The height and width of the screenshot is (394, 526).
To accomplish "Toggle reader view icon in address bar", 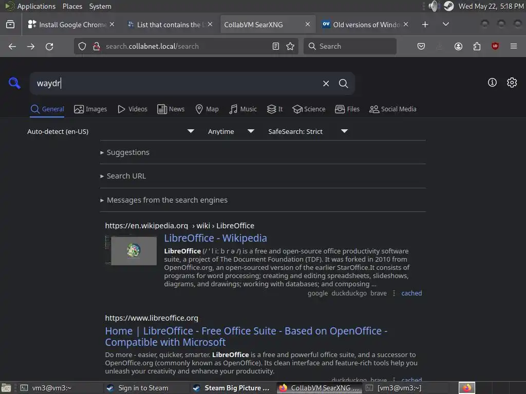I will 276,46.
